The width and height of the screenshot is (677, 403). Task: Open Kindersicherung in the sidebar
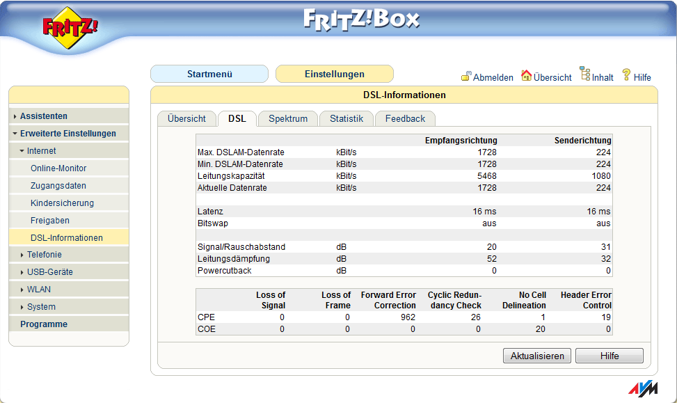point(62,203)
